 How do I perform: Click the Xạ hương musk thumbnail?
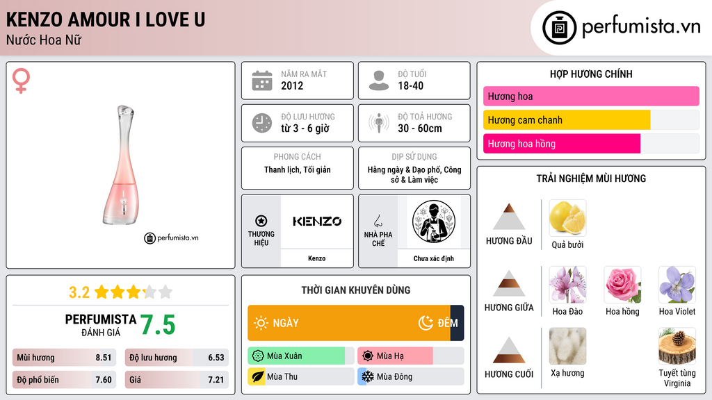[x=567, y=346]
